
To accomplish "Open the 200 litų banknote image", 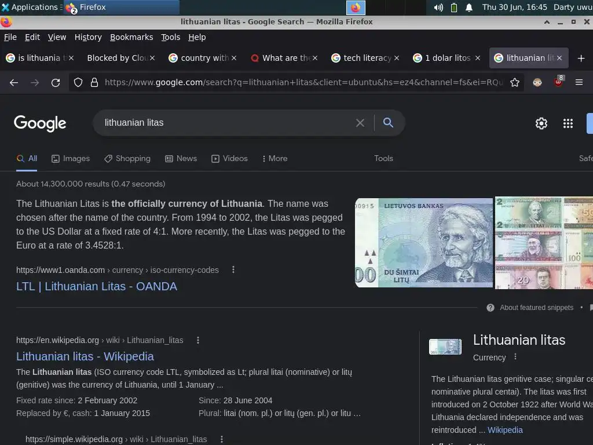I will [424, 243].
